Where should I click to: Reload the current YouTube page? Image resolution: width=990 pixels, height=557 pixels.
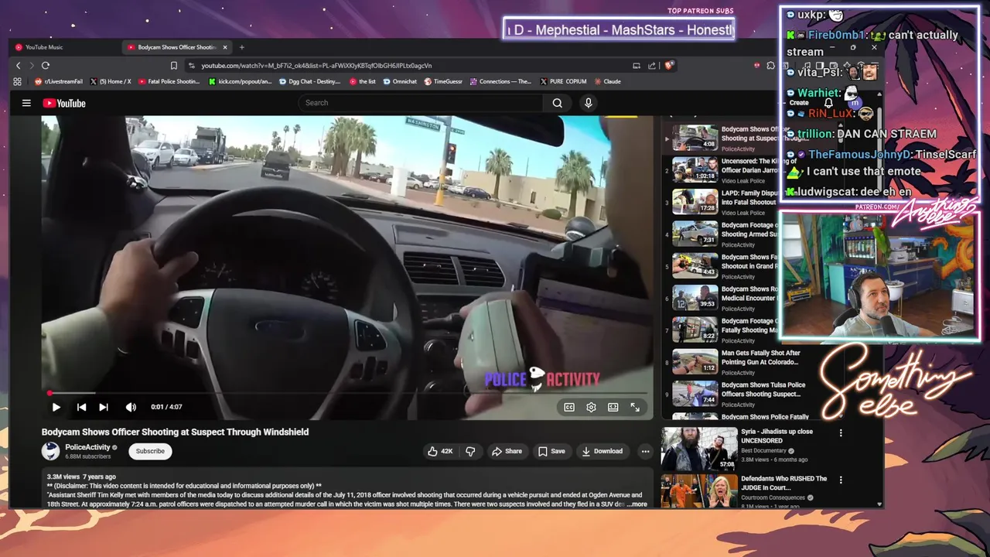pyautogui.click(x=46, y=66)
